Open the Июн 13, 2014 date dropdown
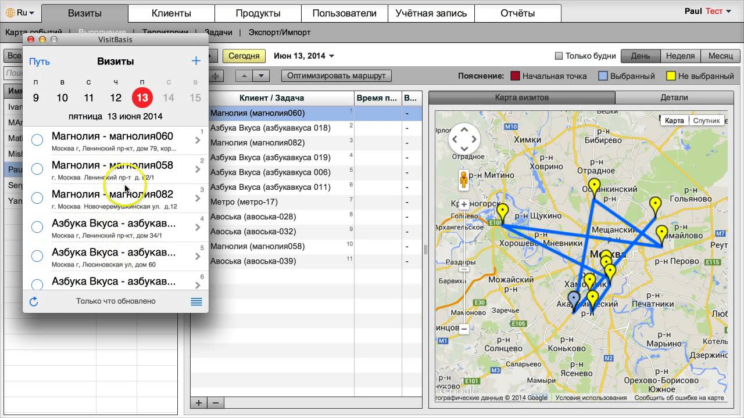Screen dimensions: 744x418 [x=304, y=56]
